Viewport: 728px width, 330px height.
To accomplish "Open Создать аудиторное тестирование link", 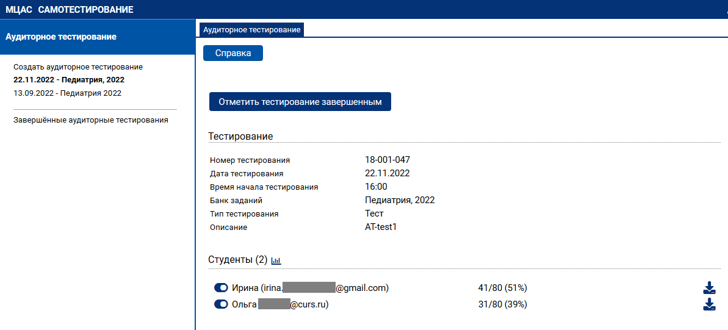I will click(x=78, y=67).
